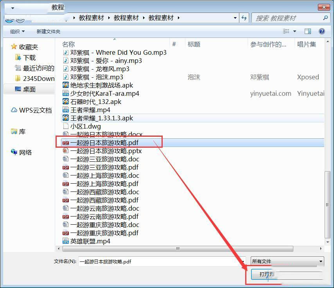Screen dimensions: 334x288
Task: Expand arrow after last 教程素材 breadcrumb
Action: [178, 18]
